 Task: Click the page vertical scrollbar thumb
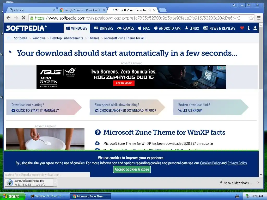pyautogui.click(x=261, y=58)
